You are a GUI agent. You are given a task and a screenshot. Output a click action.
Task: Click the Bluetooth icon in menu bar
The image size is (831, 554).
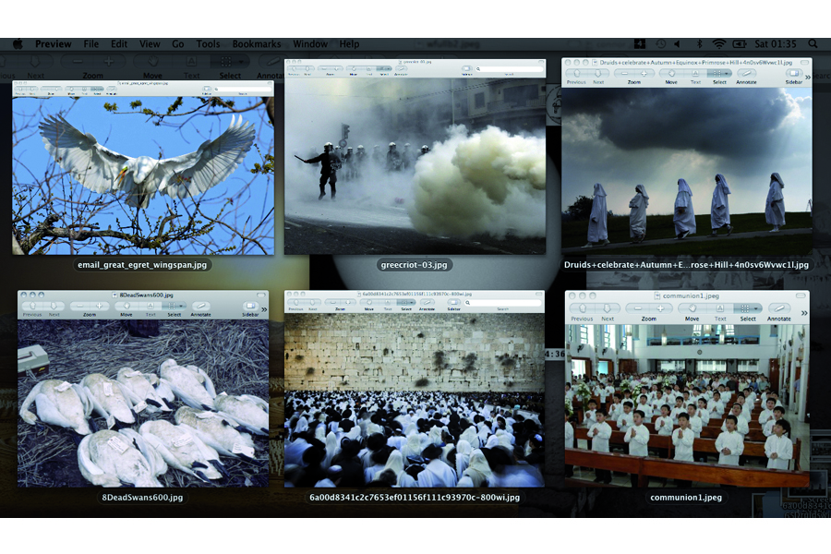point(699,44)
